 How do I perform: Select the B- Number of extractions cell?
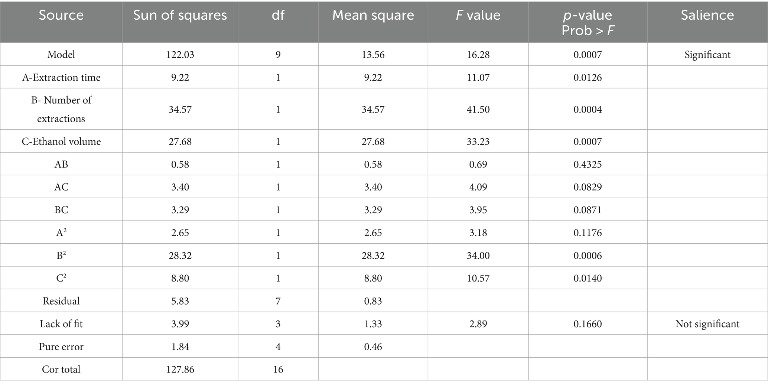click(x=61, y=109)
